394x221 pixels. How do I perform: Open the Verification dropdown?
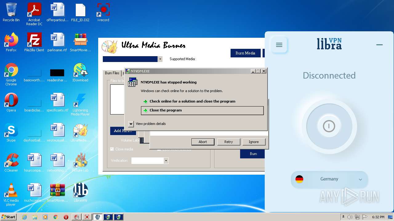point(166,161)
